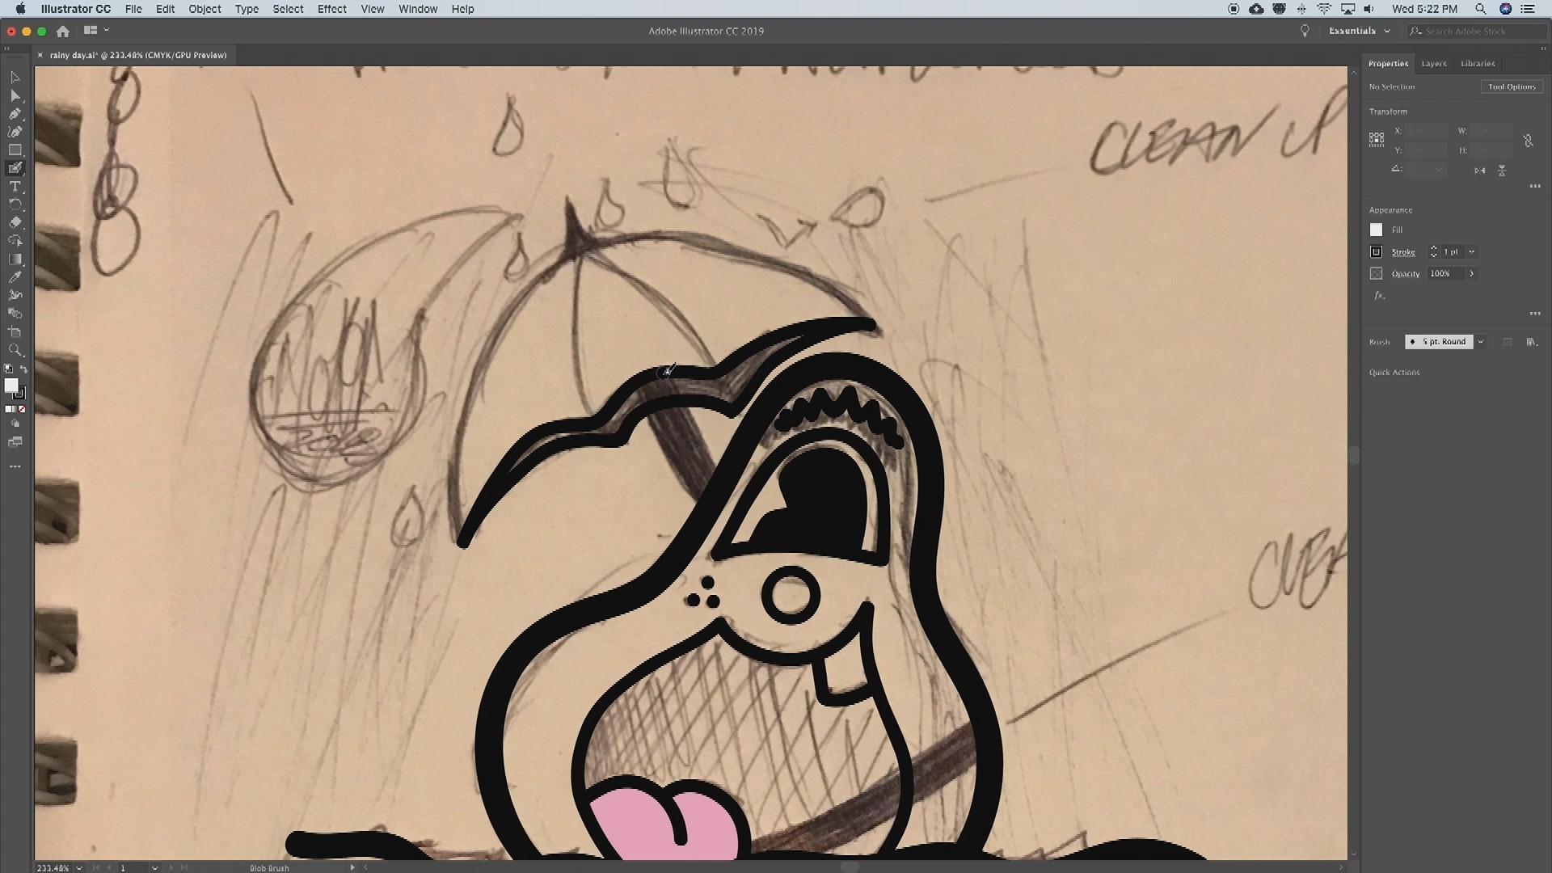Choose the Rotate tool
Image resolution: width=1552 pixels, height=873 pixels.
coord(15,205)
